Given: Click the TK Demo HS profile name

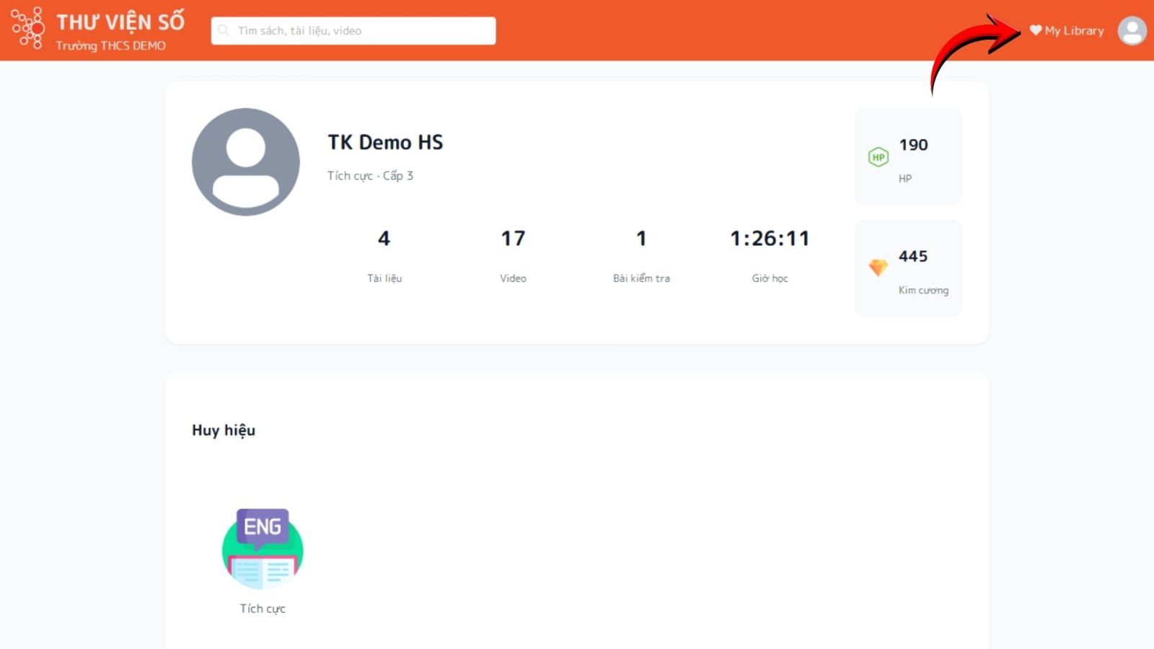Looking at the screenshot, I should (x=385, y=142).
